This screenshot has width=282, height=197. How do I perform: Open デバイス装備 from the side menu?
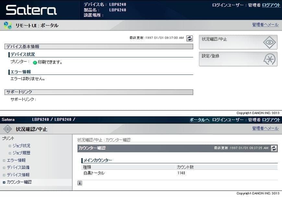18,168
